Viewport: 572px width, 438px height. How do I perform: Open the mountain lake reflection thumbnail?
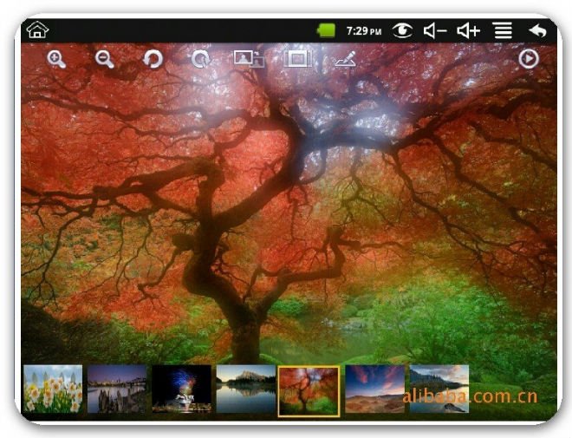[x=245, y=389]
